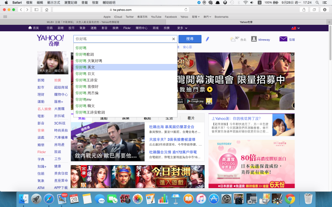
Task: Open 星座算命 in left sidebar
Action: coord(61,180)
